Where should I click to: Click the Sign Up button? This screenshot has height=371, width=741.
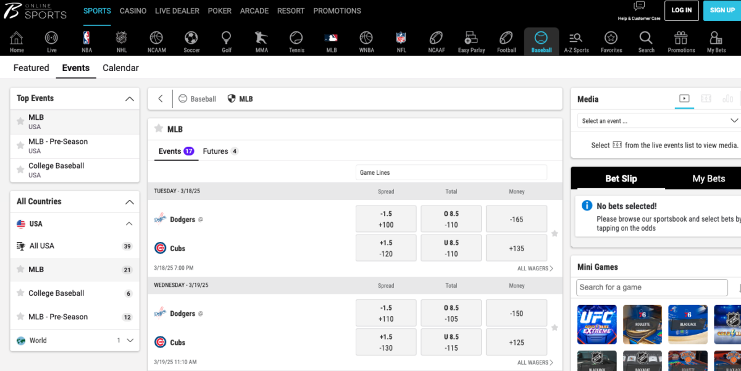click(x=722, y=10)
